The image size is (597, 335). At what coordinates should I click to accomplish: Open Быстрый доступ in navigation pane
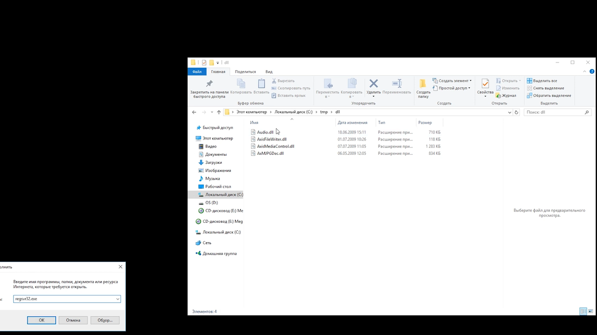pyautogui.click(x=217, y=128)
